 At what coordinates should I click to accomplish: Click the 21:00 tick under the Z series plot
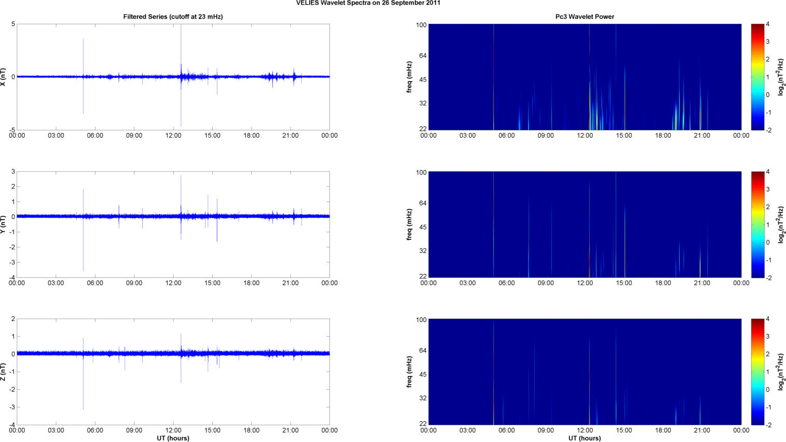click(x=291, y=431)
